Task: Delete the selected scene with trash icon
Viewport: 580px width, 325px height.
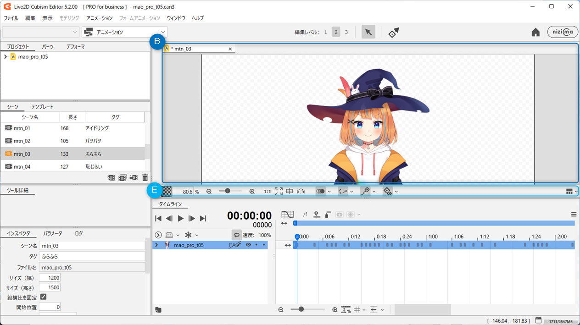Action: pyautogui.click(x=145, y=177)
